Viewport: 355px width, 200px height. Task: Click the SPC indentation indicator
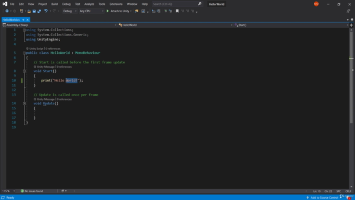(339, 191)
